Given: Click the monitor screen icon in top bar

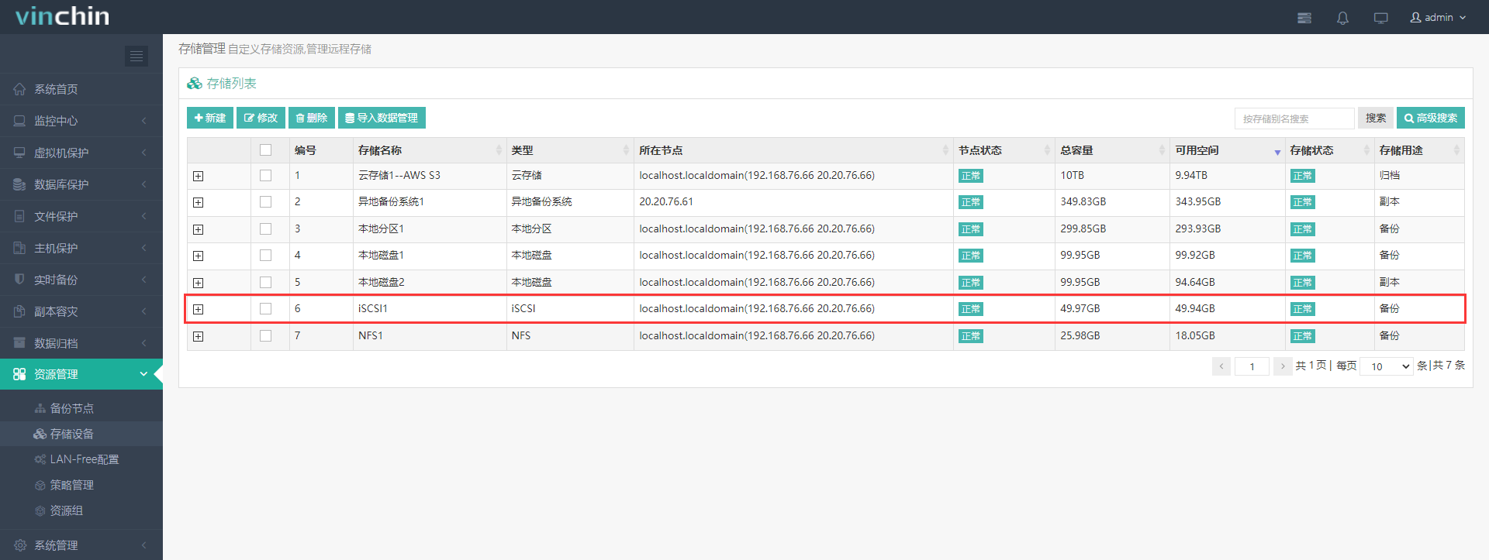Looking at the screenshot, I should point(1381,18).
